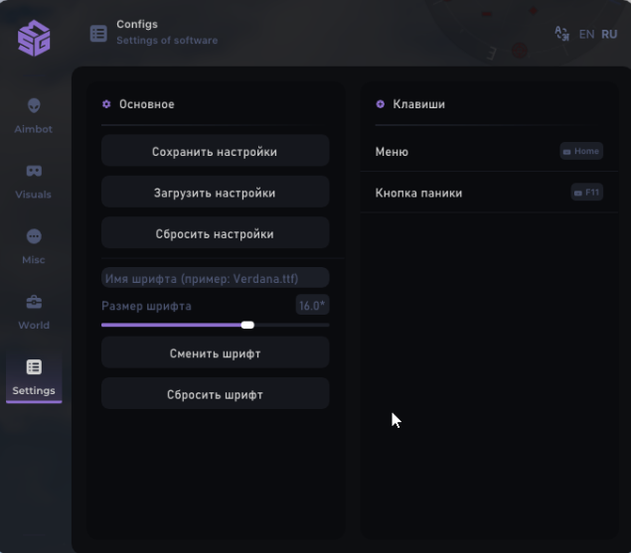This screenshot has height=553, width=631.
Task: Click the purple logo icon
Action: pos(34,38)
